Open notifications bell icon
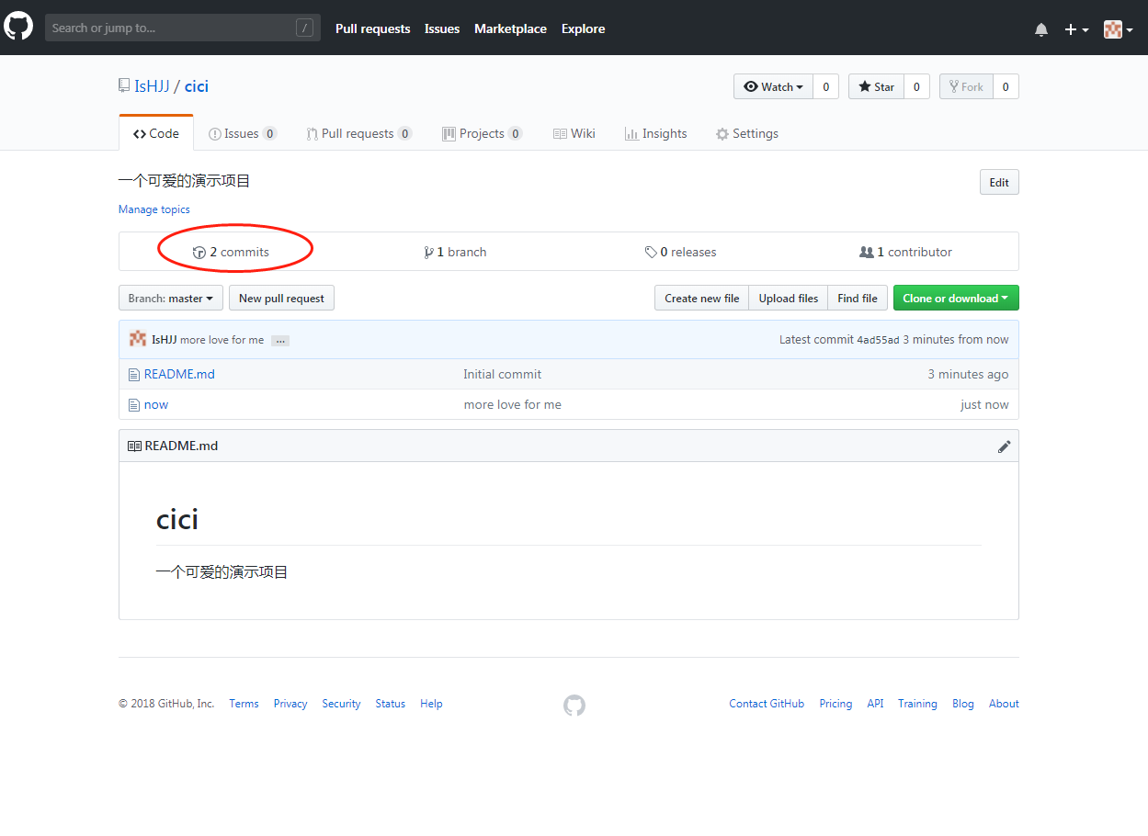Viewport: 1148px width, 836px height. coord(1041,29)
